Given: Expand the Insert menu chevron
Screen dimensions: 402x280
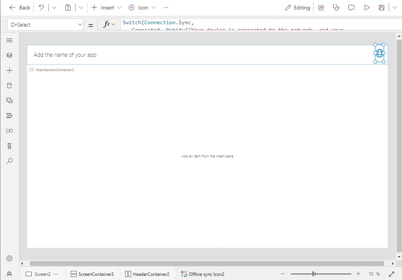Looking at the screenshot, I should (119, 7).
